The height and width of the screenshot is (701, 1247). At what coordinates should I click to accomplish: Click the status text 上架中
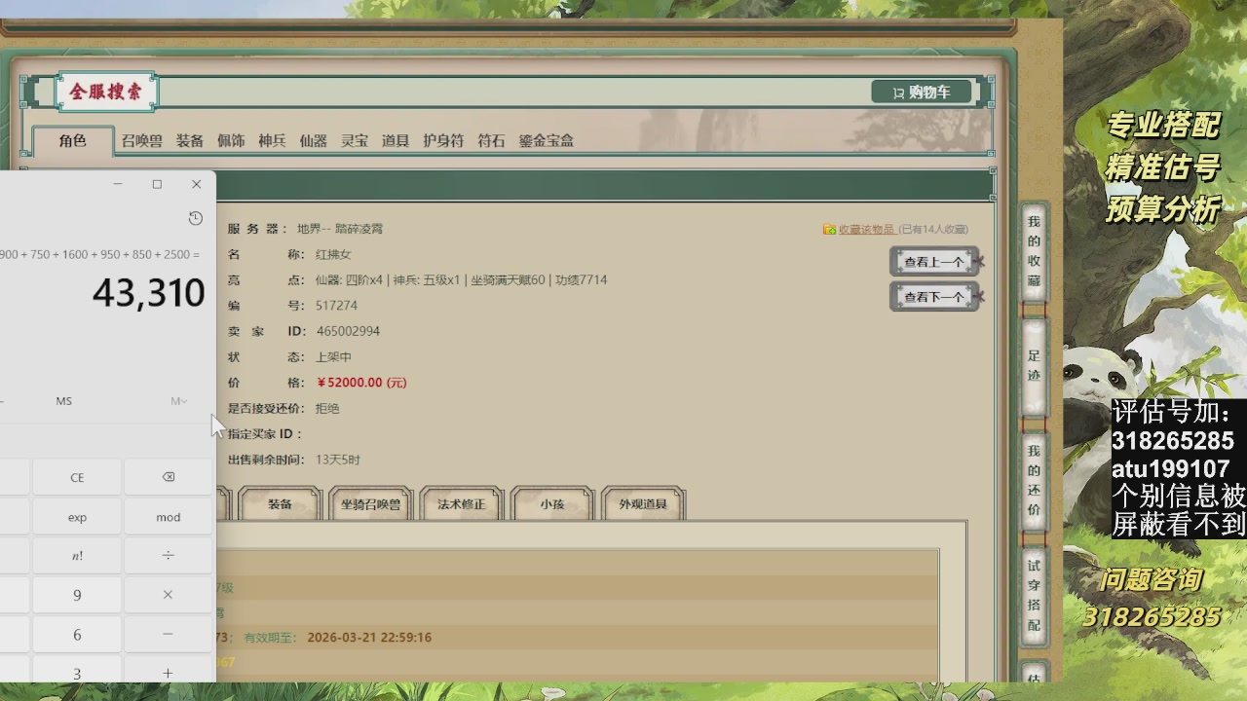coord(333,357)
